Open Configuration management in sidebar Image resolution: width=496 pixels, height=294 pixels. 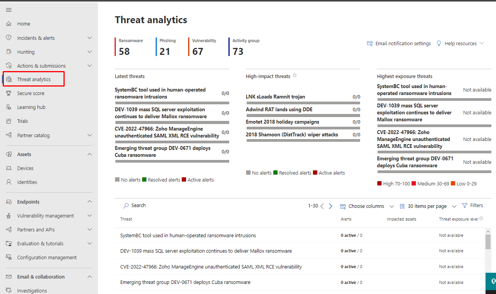click(46, 258)
